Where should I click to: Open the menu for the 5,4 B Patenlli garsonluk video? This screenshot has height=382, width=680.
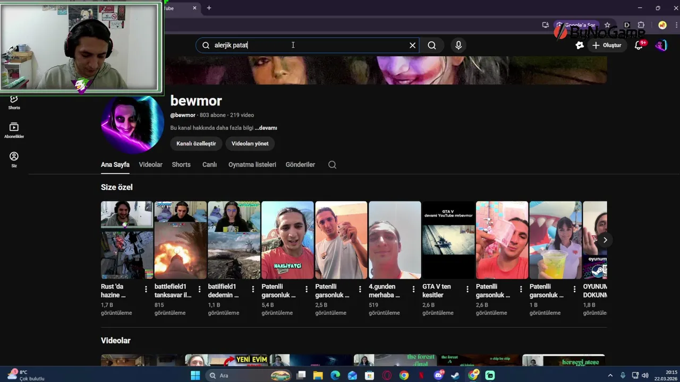point(307,289)
